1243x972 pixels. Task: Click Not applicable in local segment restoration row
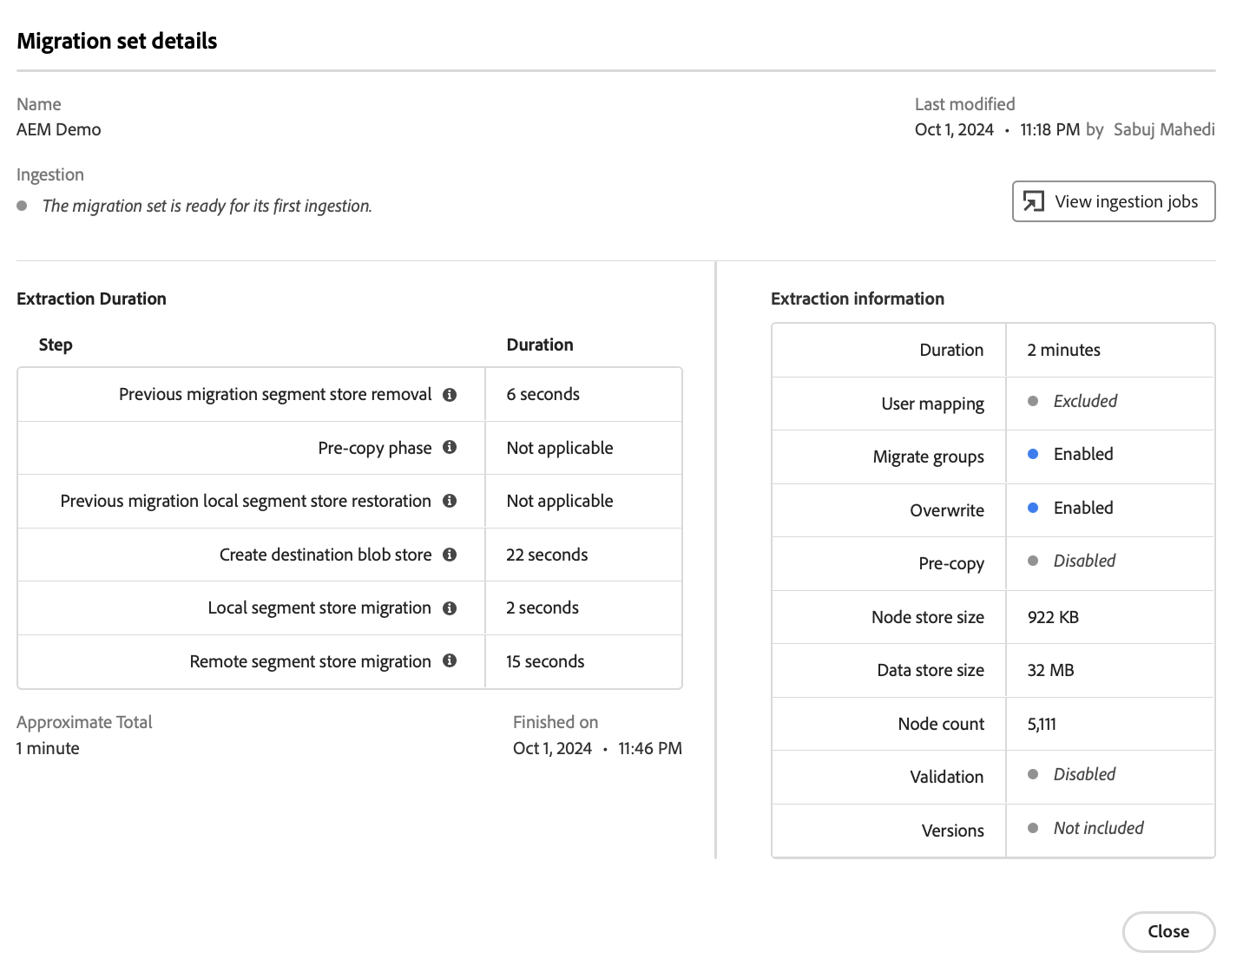[560, 501]
